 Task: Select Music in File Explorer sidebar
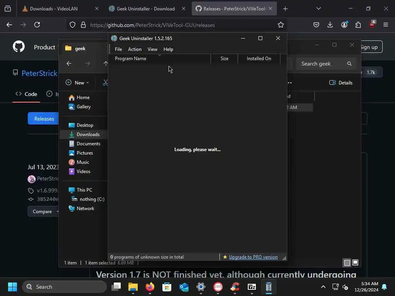(x=83, y=162)
